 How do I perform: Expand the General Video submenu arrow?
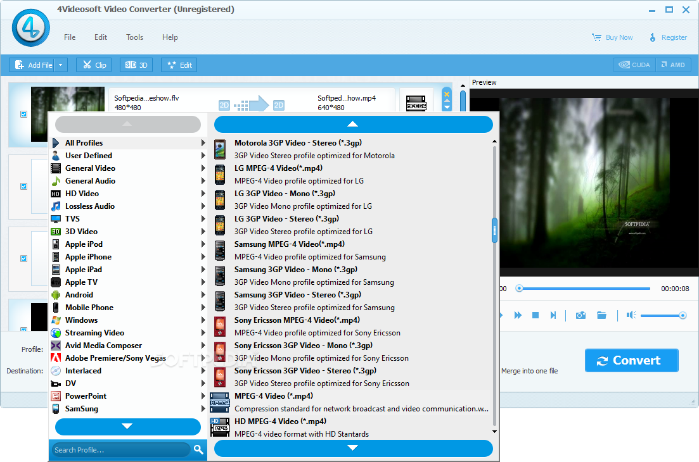203,168
